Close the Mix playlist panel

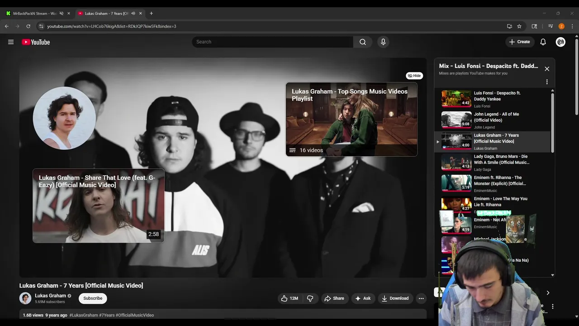(547, 69)
